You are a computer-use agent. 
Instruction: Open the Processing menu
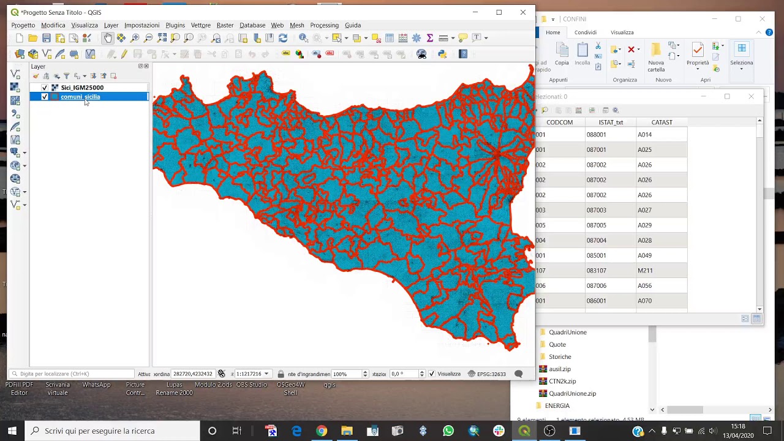(x=324, y=25)
